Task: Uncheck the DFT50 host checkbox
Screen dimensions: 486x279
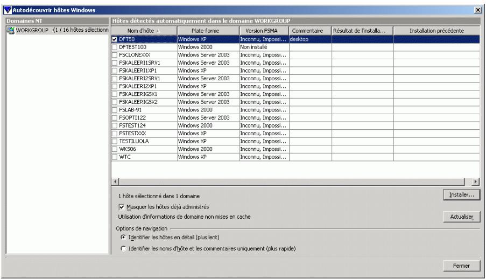Action: 115,39
